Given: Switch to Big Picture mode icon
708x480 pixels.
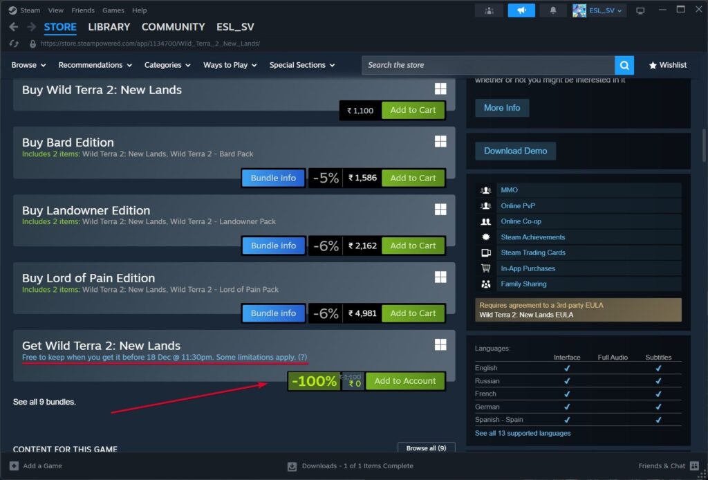Looking at the screenshot, I should (640, 10).
